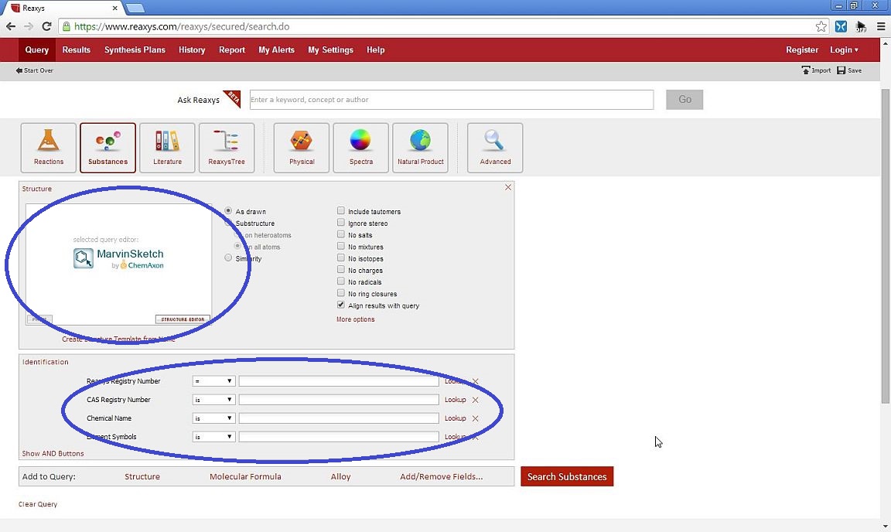Click the Go button next to Ask Reaxys
891x532 pixels.
click(684, 100)
